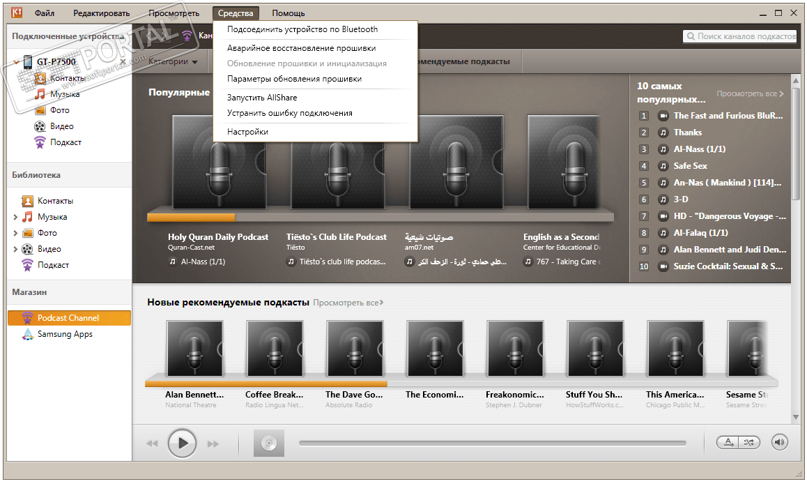This screenshot has width=807, height=484.
Task: Select library Фото folder icon
Action: (27, 233)
